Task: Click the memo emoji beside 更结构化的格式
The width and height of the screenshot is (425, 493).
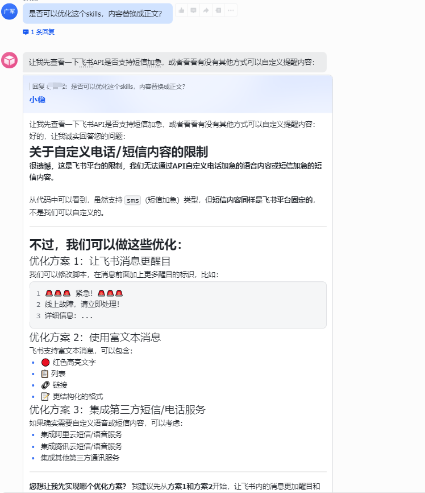Action: point(45,396)
